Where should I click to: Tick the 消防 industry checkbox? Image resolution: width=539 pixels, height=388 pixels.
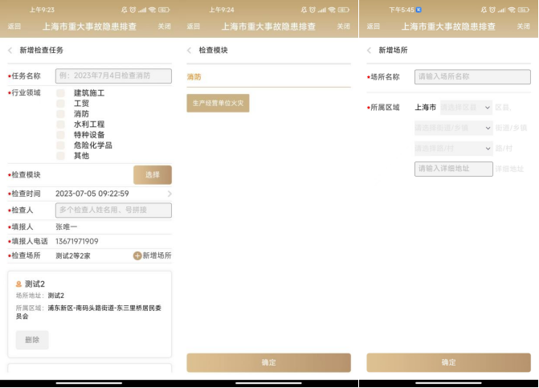[60, 114]
